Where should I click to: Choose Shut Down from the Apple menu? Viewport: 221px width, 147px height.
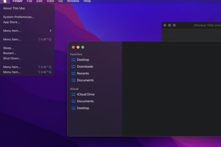(27, 58)
